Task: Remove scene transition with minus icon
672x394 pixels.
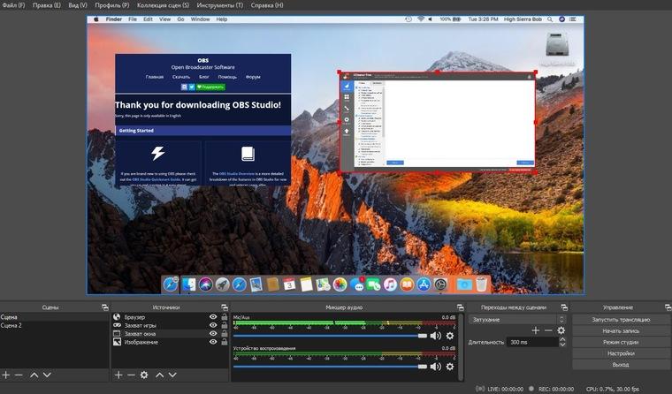Action: tap(548, 330)
